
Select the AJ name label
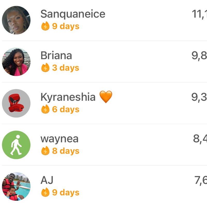pos(47,180)
